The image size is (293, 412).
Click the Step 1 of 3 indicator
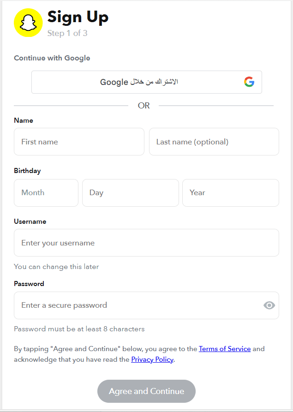67,33
